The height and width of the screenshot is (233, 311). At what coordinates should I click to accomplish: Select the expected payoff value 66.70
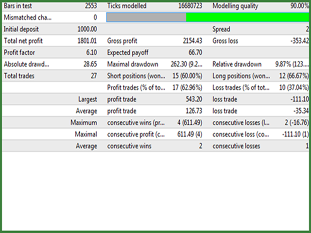tap(195, 52)
